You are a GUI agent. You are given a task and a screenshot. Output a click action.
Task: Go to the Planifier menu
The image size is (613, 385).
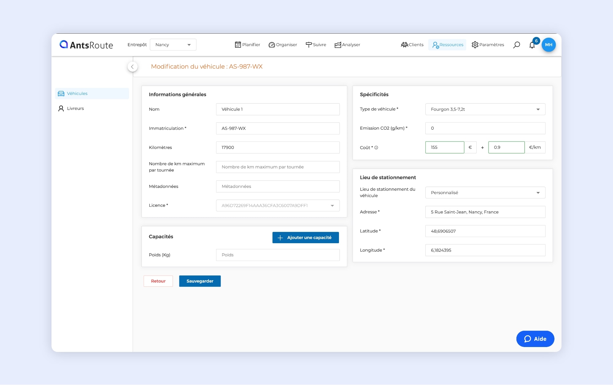click(247, 45)
